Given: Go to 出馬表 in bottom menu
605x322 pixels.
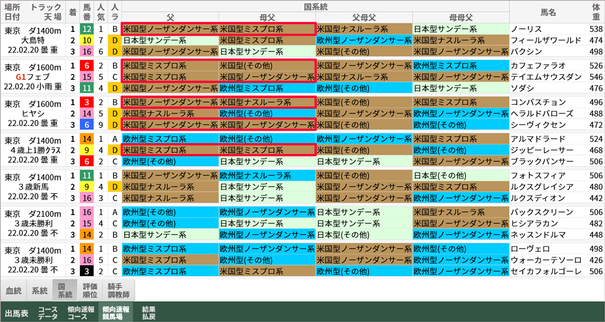Looking at the screenshot, I should pyautogui.click(x=16, y=313).
